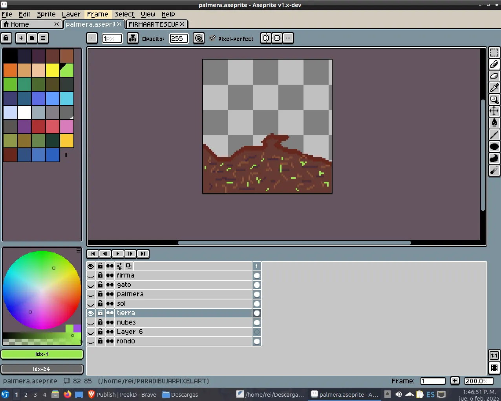
Task: Open the context bar more options button
Action: click(288, 38)
